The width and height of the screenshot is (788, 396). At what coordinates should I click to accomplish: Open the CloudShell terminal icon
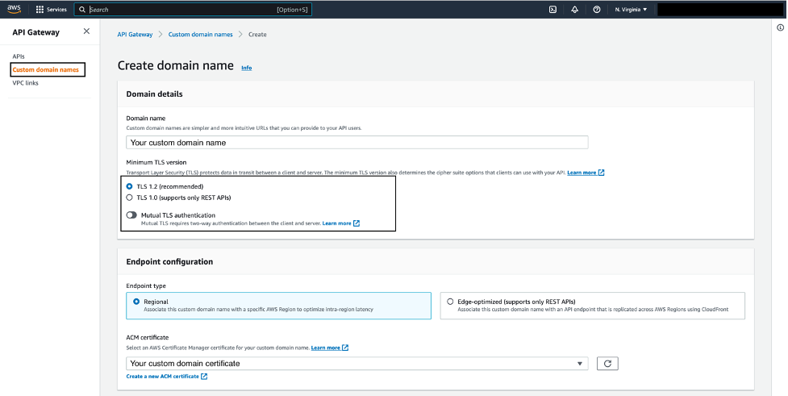click(552, 10)
